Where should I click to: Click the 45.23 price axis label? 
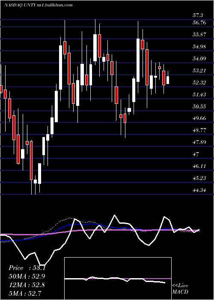[x=200, y=178]
